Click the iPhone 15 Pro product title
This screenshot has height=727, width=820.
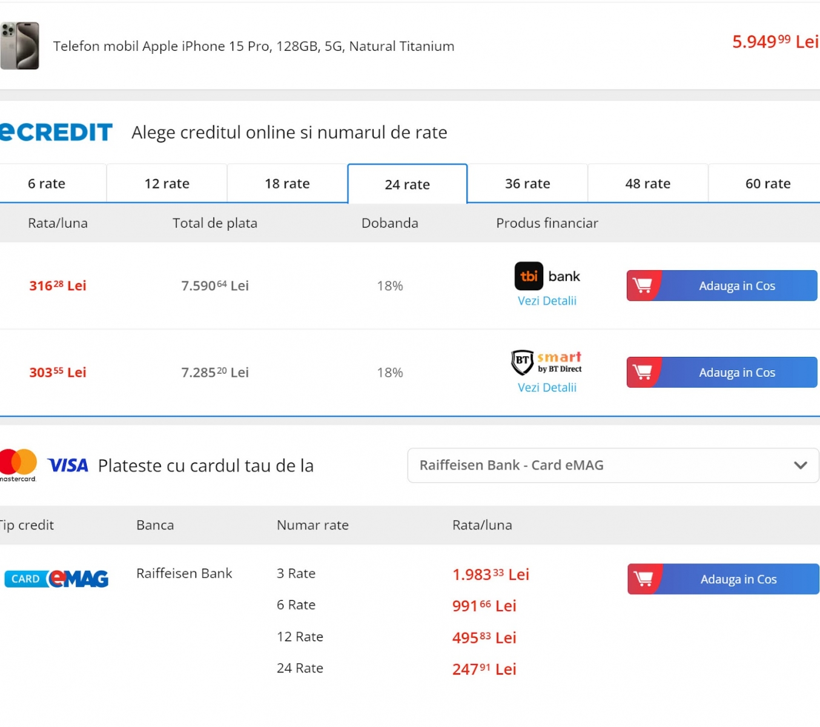254,46
